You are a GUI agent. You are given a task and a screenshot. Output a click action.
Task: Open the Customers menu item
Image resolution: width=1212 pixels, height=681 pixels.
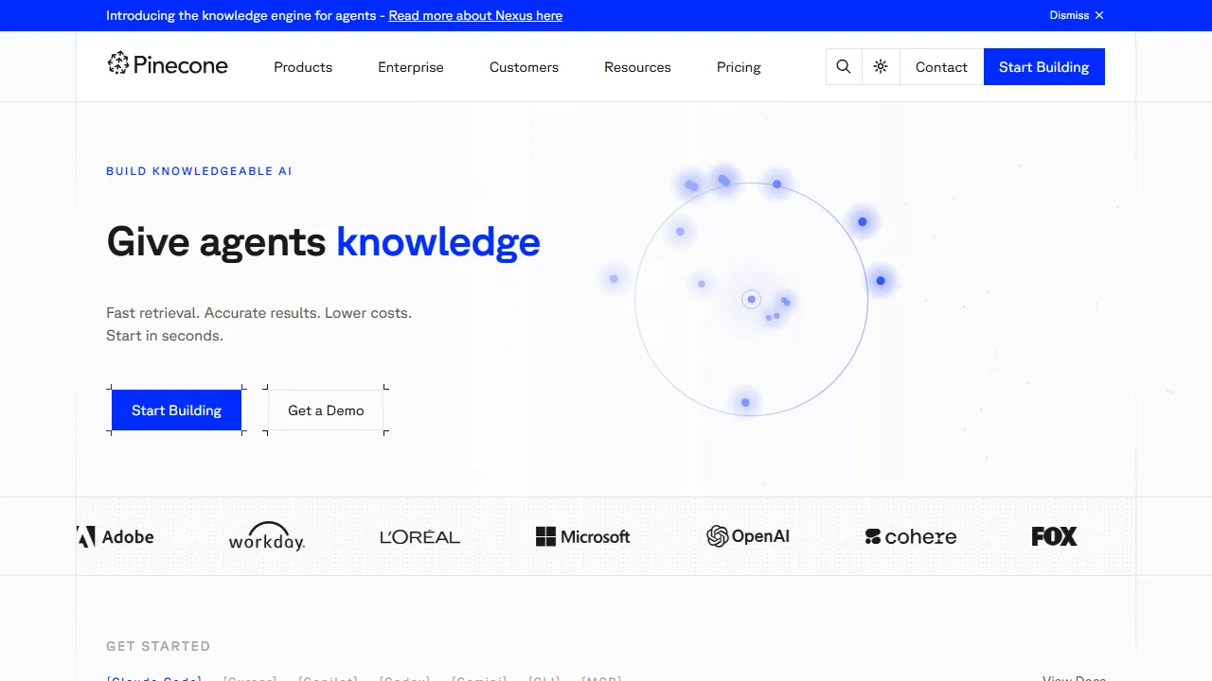524,67
